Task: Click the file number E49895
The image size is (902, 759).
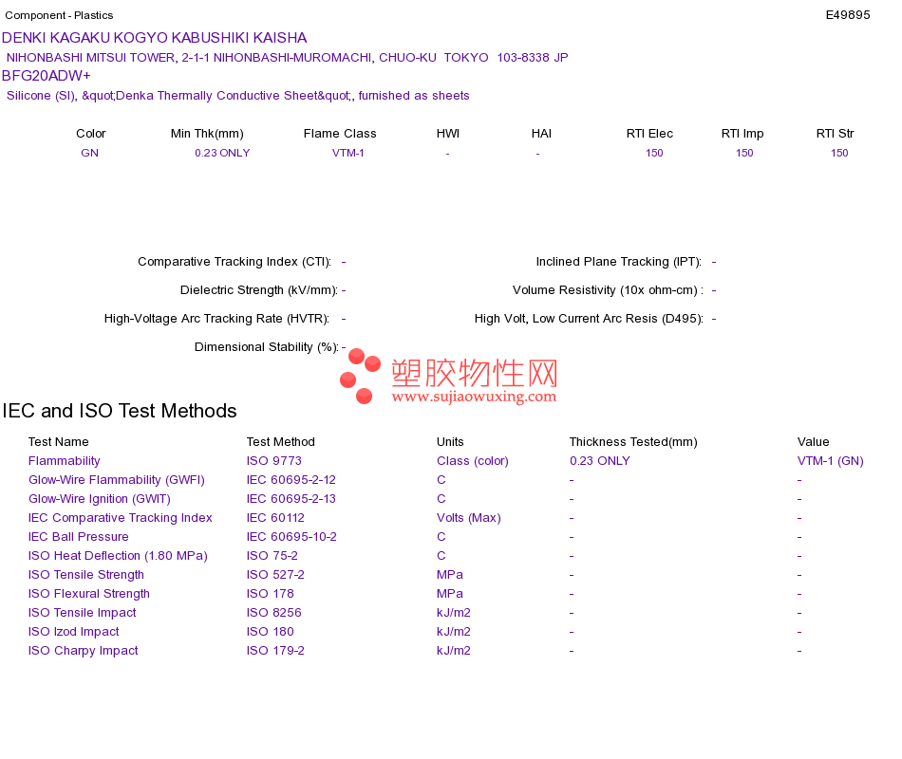Action: click(x=847, y=15)
